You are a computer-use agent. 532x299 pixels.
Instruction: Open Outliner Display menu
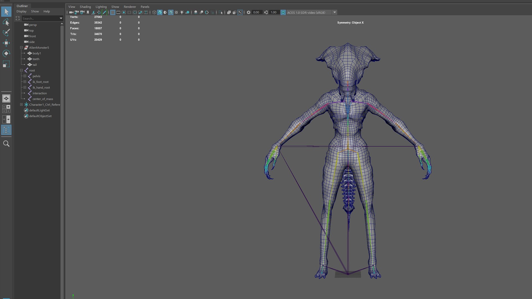point(21,11)
